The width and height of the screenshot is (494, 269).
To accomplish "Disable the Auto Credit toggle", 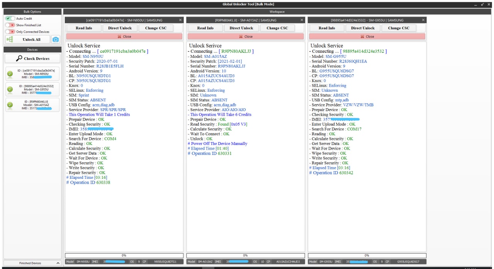I will (x=10, y=18).
